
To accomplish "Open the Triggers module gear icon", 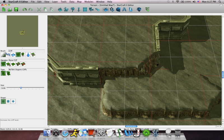I will 112,10.
